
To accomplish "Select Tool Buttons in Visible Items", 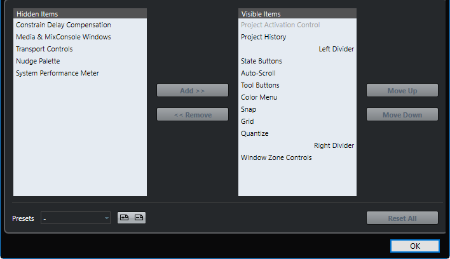I will [x=297, y=85].
